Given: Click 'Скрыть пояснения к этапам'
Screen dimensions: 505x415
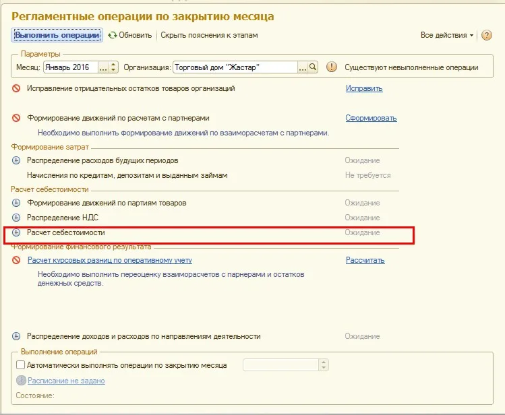Looking at the screenshot, I should tap(209, 35).
